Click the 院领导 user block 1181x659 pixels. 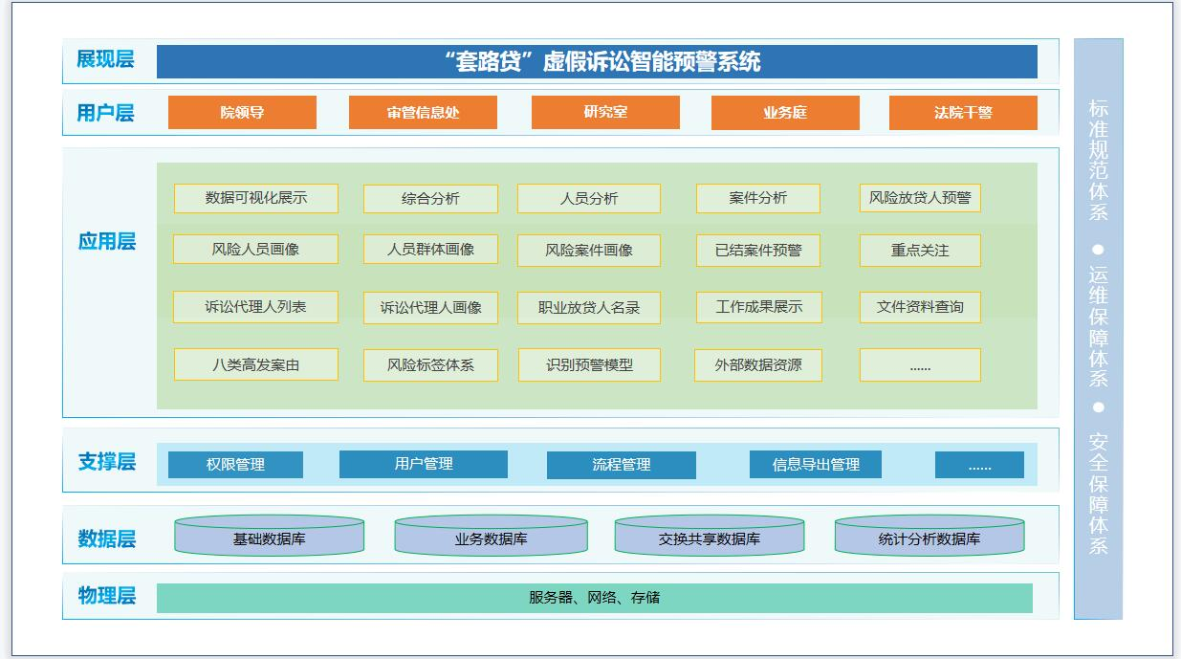coord(242,112)
